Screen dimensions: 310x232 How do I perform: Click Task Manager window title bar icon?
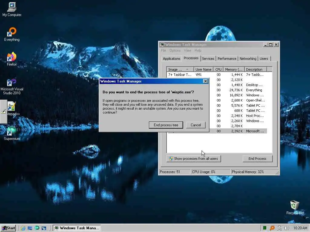162,45
